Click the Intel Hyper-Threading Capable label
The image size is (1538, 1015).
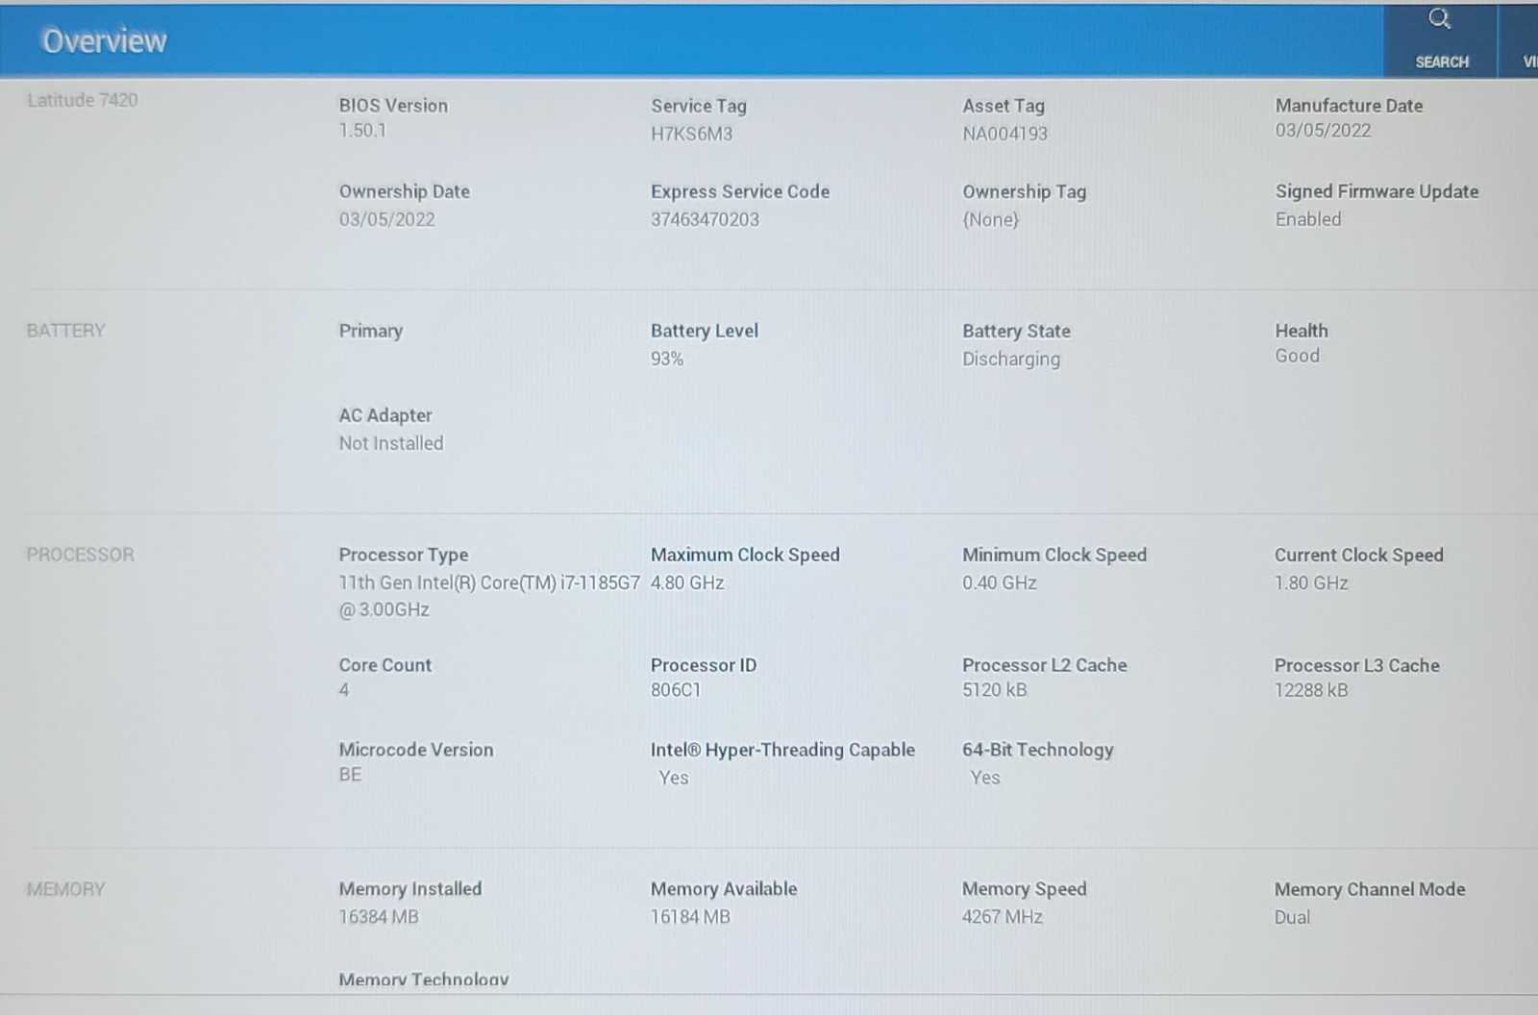pos(782,750)
